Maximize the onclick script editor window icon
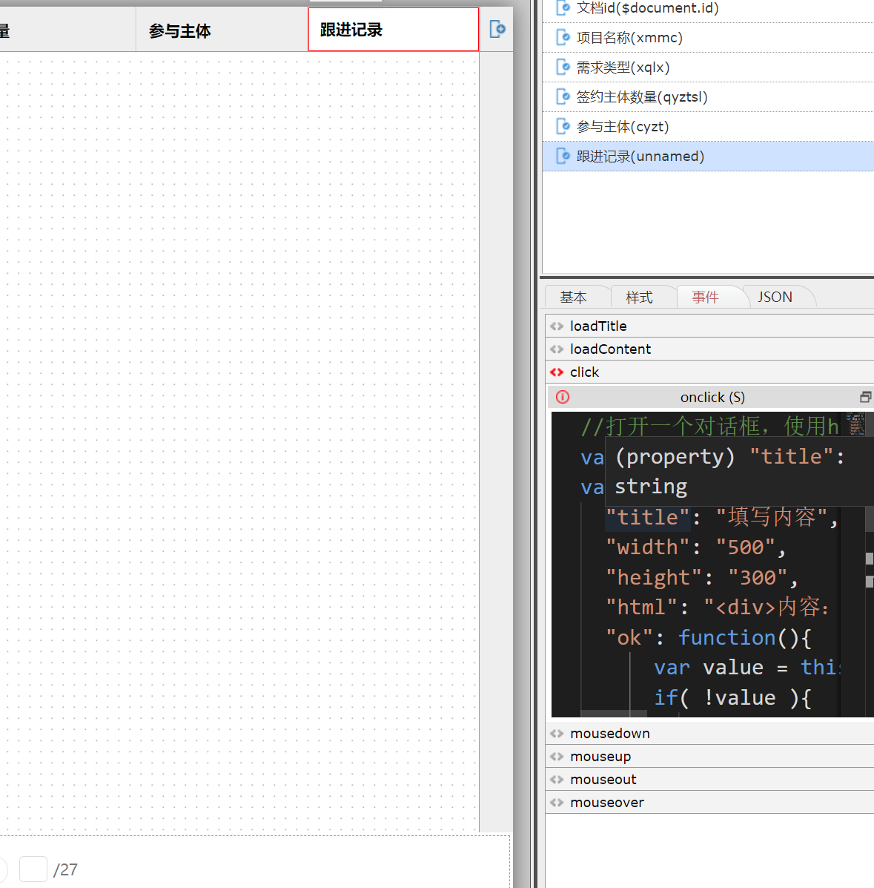Image resolution: width=874 pixels, height=888 pixels. pyautogui.click(x=864, y=397)
